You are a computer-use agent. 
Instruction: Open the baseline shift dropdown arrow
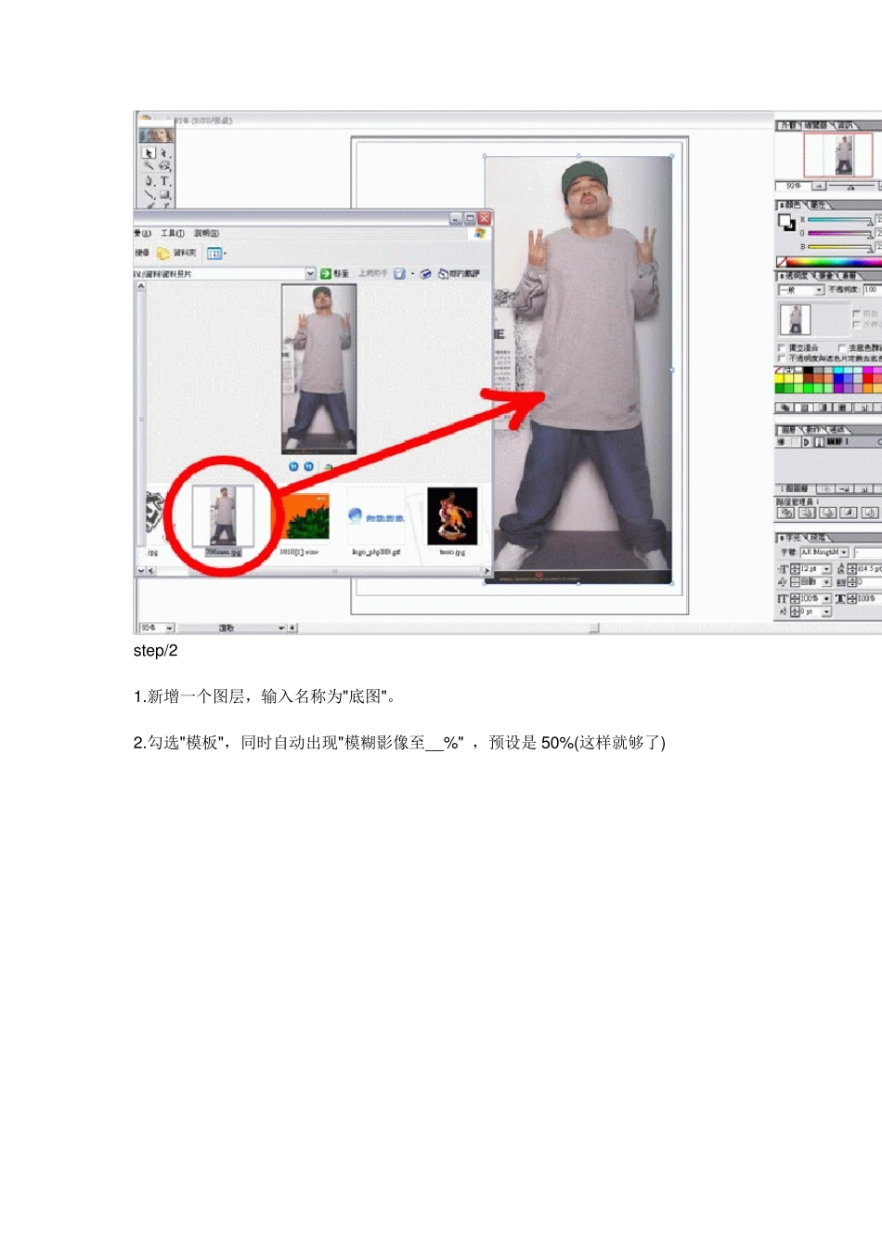tap(826, 612)
